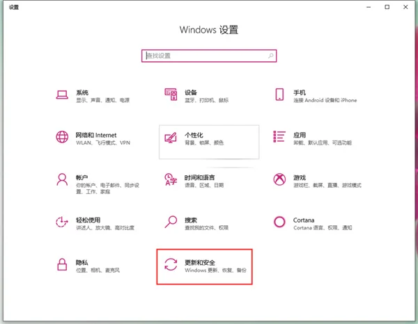The image size is (418, 324).
Task: Select the 隐私 category title
Action: [82, 263]
